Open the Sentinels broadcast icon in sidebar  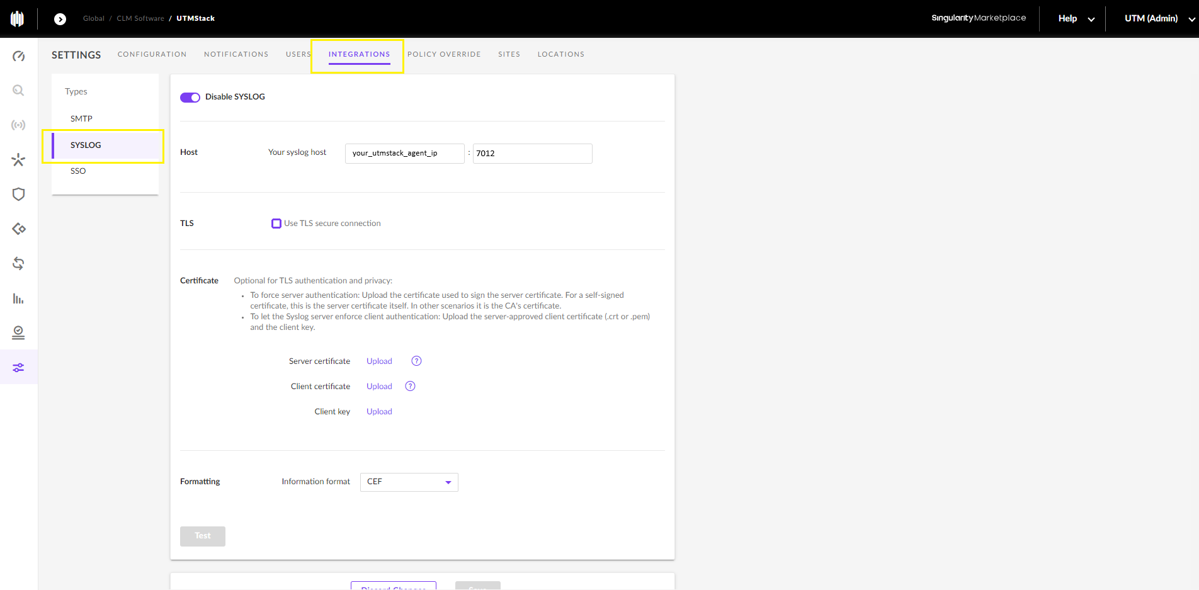pyautogui.click(x=19, y=125)
